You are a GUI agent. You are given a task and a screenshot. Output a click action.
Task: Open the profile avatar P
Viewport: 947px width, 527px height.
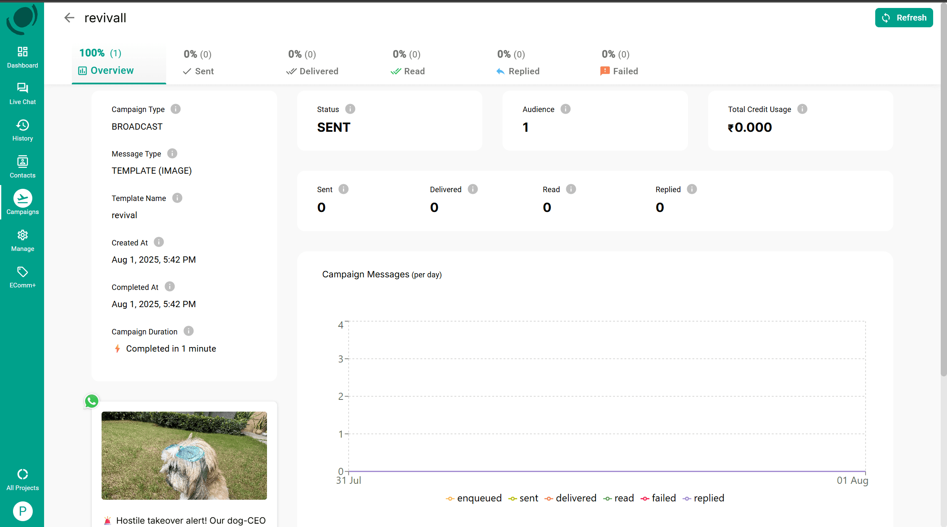(23, 511)
